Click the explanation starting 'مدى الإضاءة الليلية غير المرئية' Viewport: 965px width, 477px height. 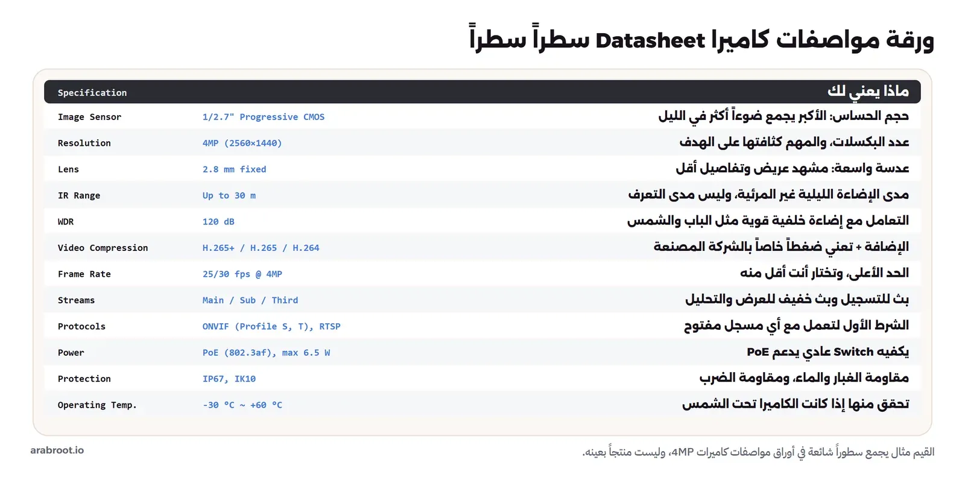click(x=768, y=195)
